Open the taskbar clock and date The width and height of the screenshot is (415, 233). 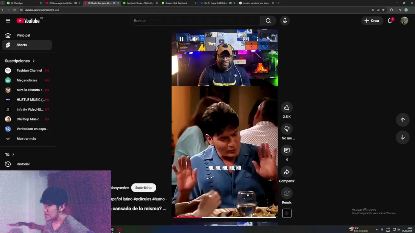(x=407, y=229)
